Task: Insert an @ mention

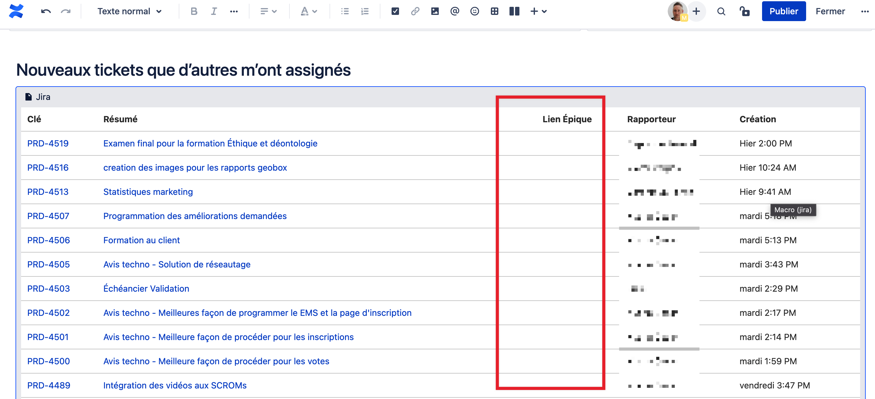Action: point(455,11)
